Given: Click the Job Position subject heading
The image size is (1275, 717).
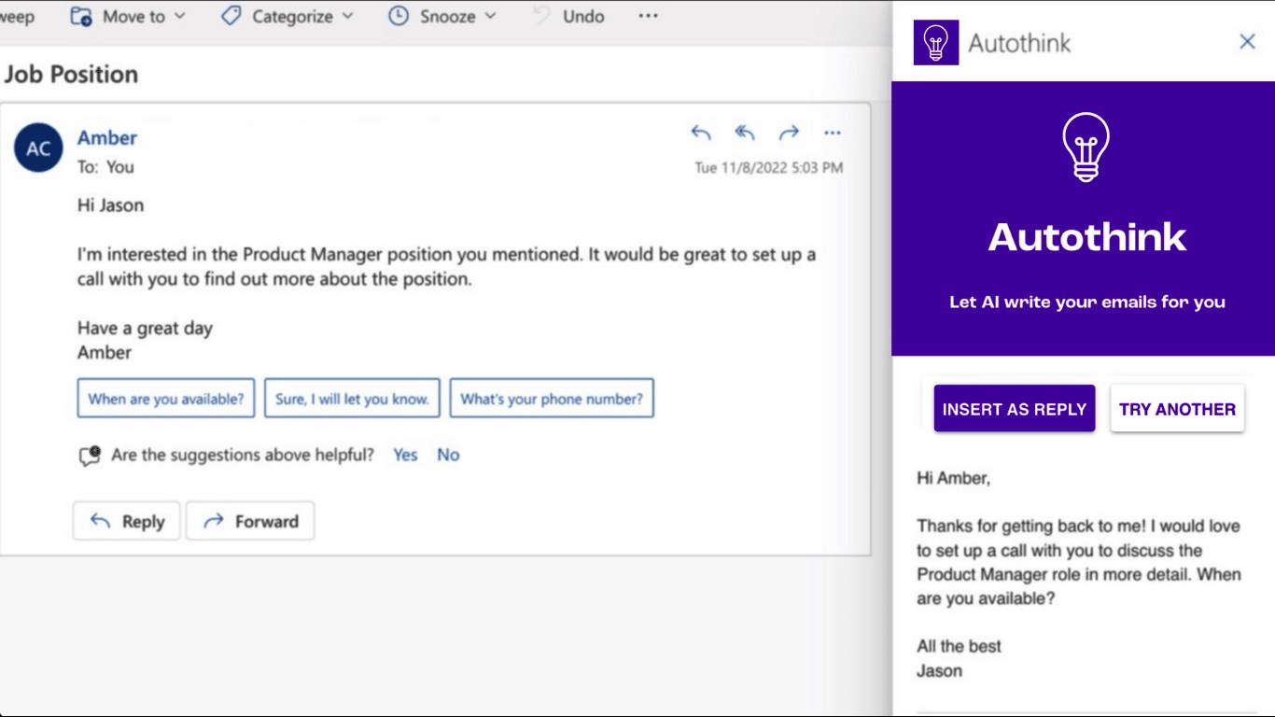Looking at the screenshot, I should (x=71, y=75).
